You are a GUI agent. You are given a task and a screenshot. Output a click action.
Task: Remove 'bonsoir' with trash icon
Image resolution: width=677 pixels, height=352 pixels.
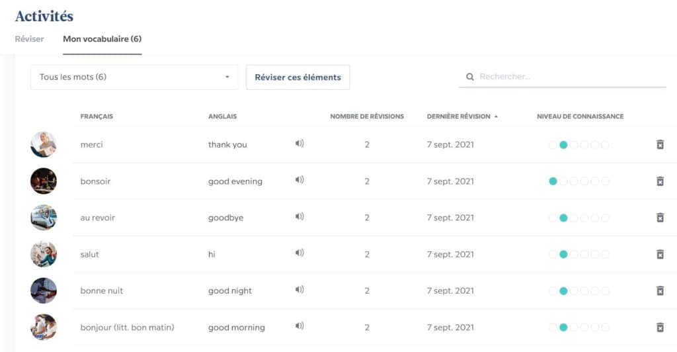(x=659, y=181)
